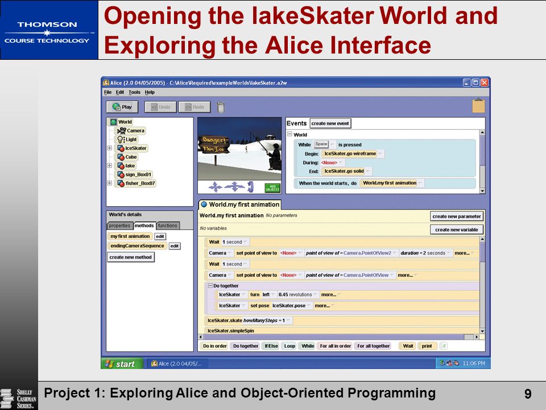Click the camera tilt curved arrow control
546x410 pixels.
pyautogui.click(x=250, y=187)
